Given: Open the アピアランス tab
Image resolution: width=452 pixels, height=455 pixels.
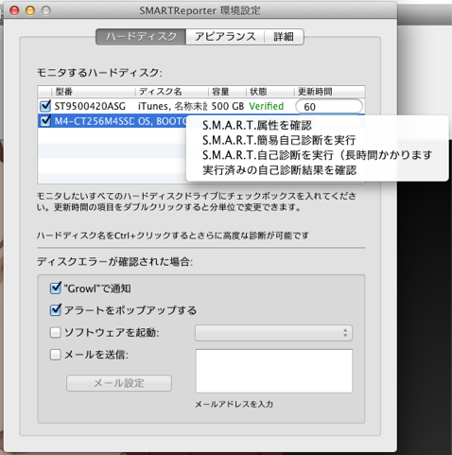Looking at the screenshot, I should click(x=225, y=37).
